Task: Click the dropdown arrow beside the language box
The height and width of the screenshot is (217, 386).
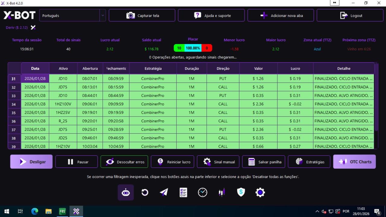Action: coord(103,15)
